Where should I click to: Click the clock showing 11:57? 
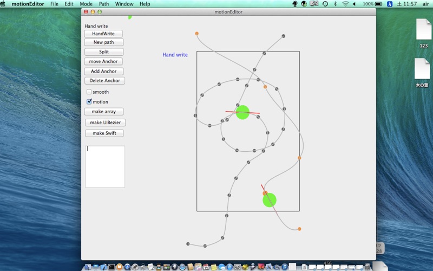click(x=407, y=4)
